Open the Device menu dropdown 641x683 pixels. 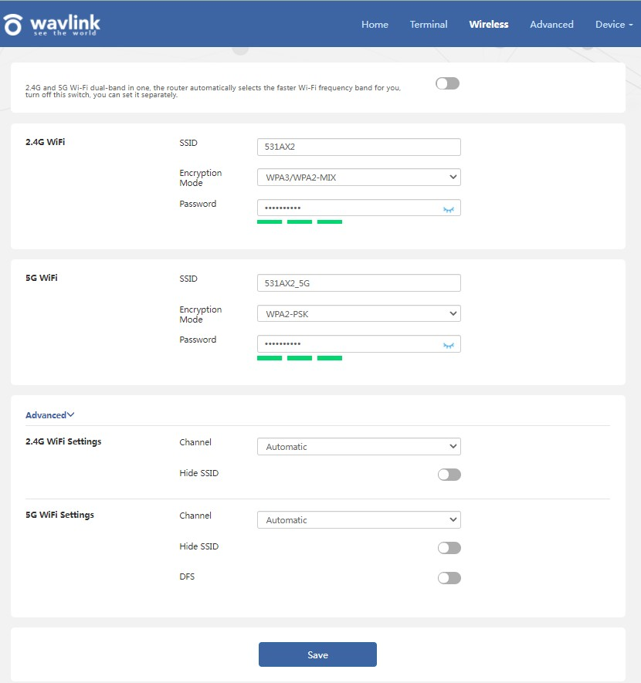tap(613, 25)
